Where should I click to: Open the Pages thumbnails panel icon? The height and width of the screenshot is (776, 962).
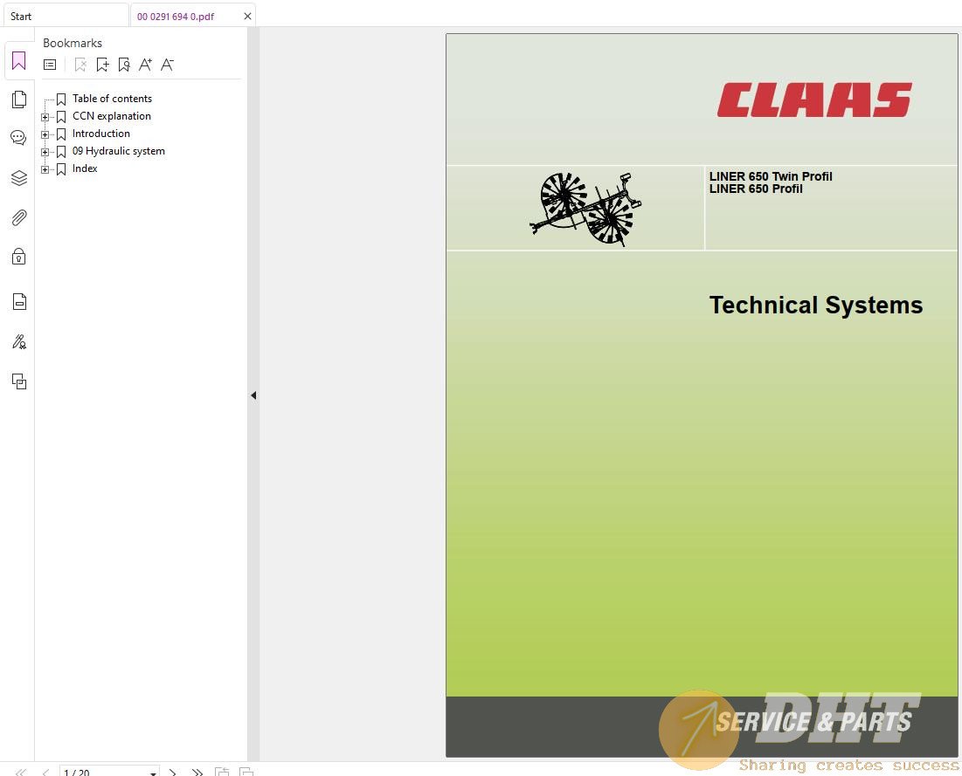click(x=19, y=100)
